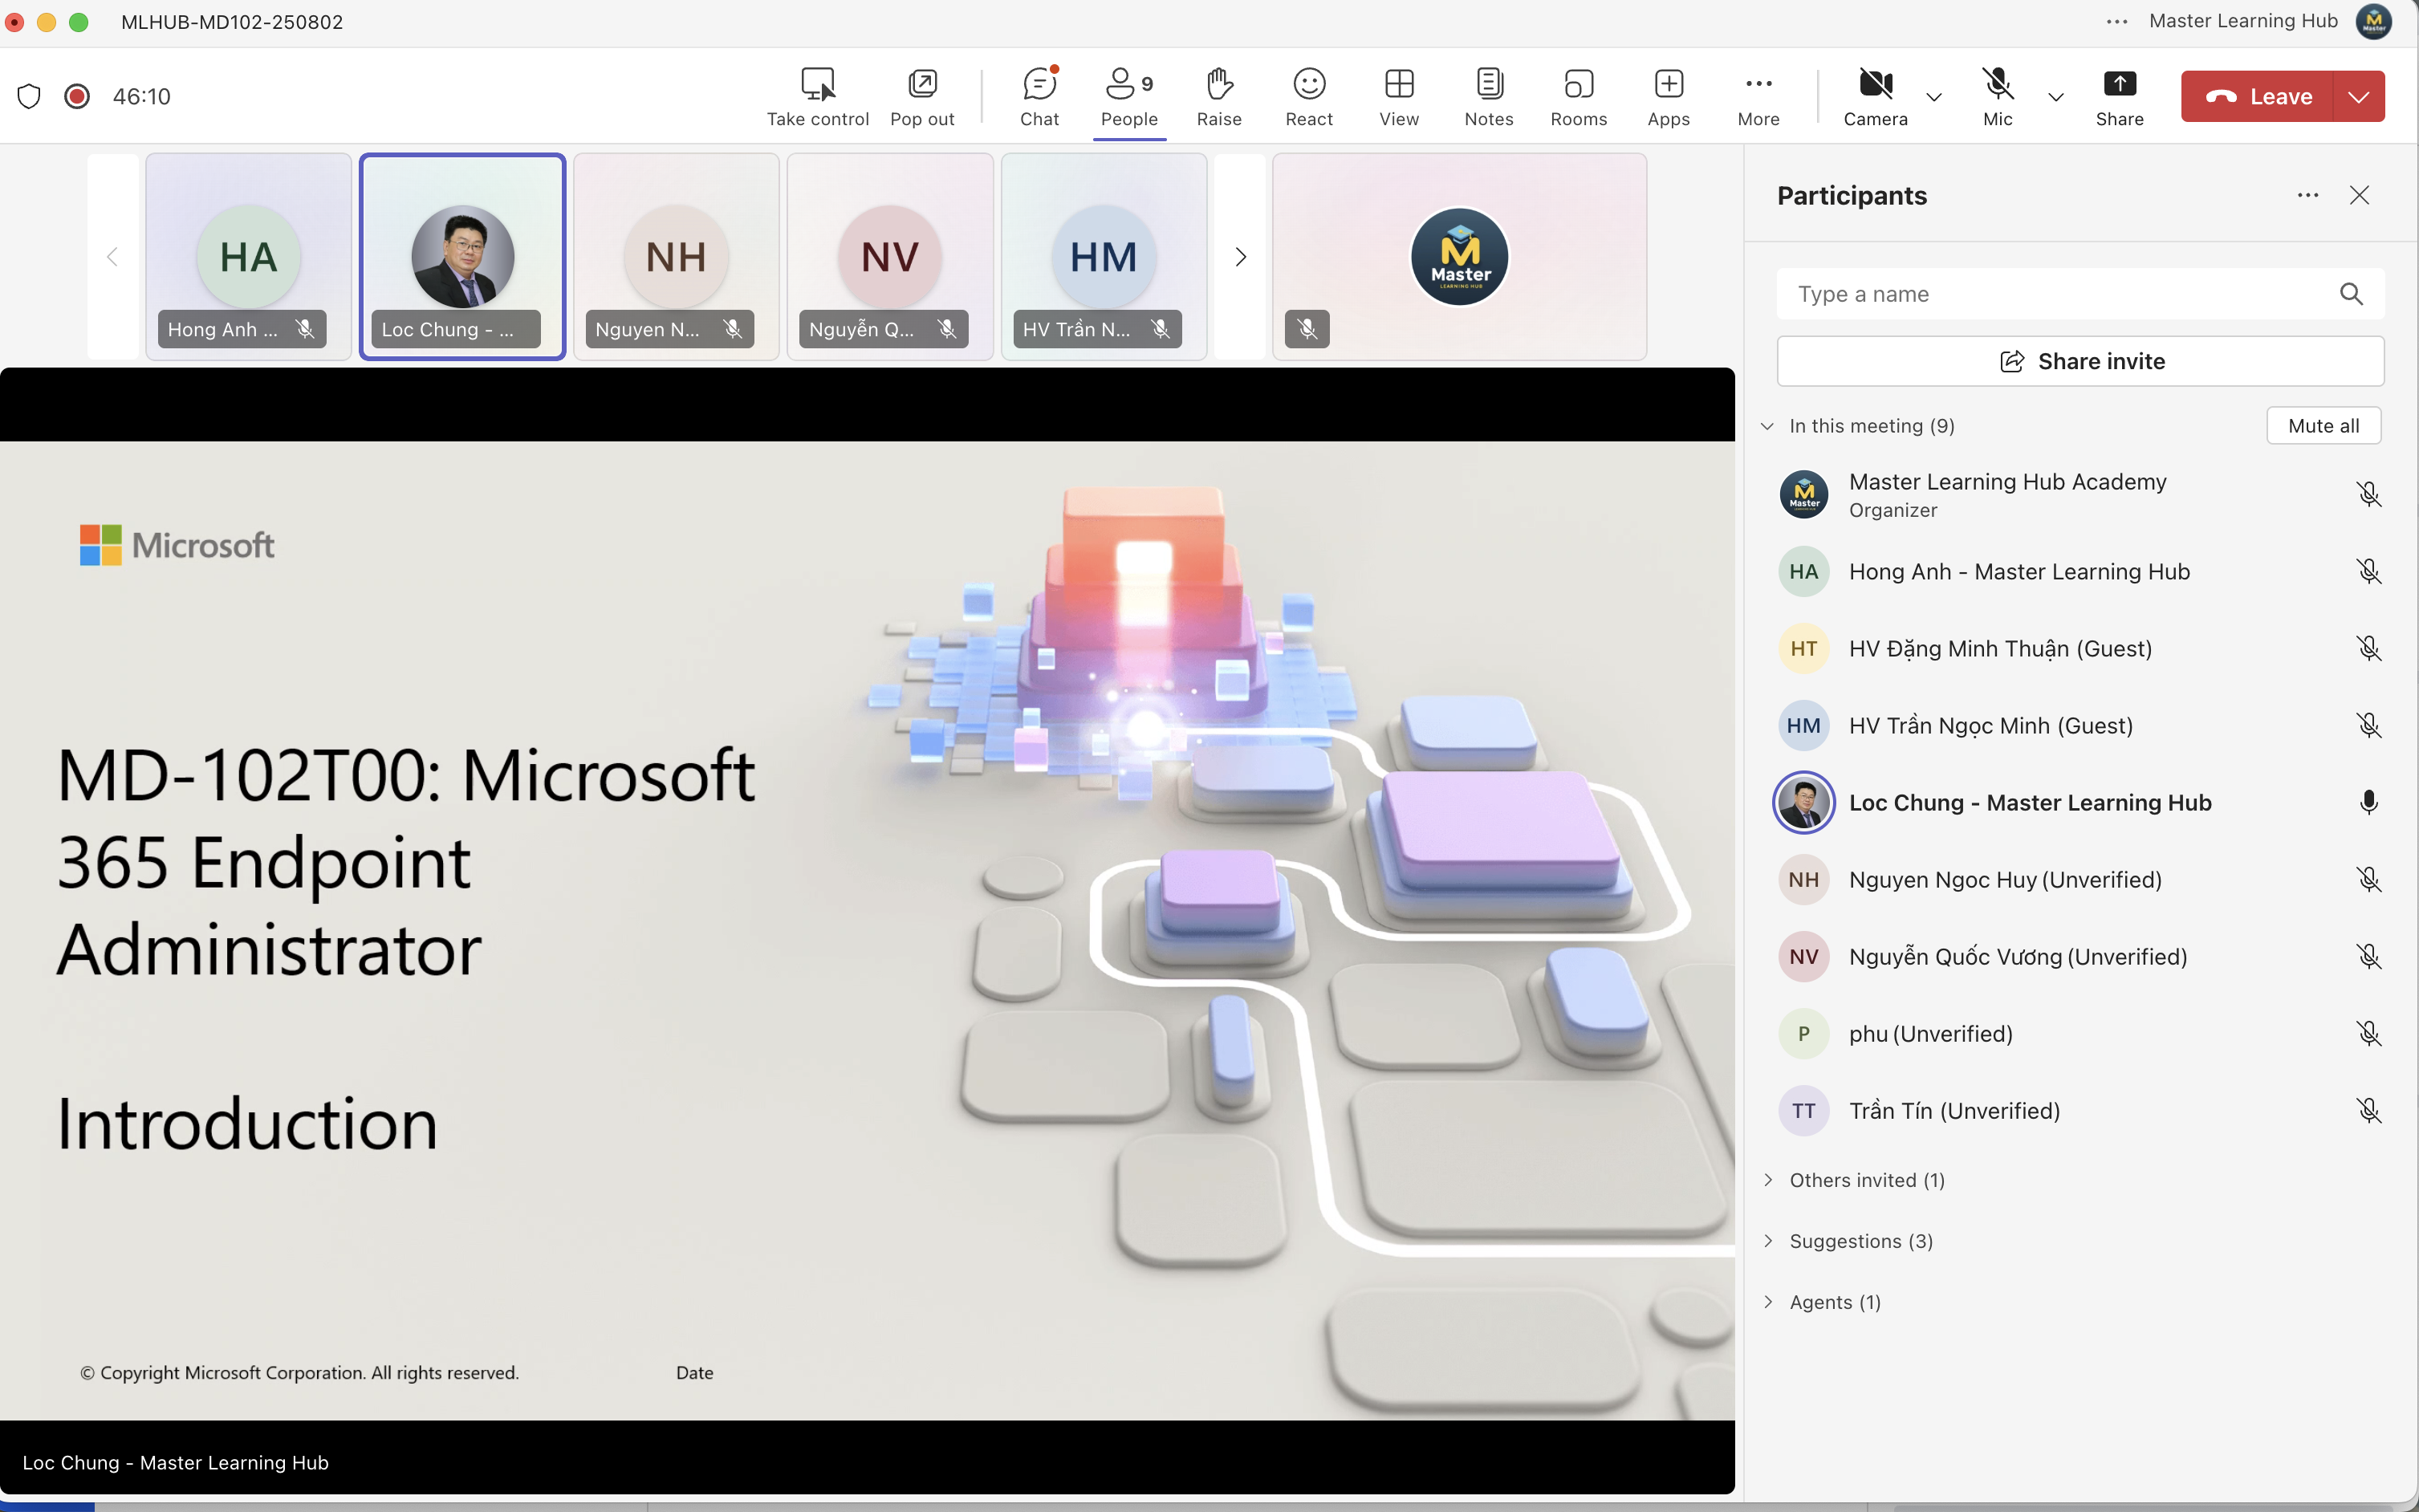The width and height of the screenshot is (2419, 1512).
Task: Select Master logo self-view tile
Action: pos(1460,257)
